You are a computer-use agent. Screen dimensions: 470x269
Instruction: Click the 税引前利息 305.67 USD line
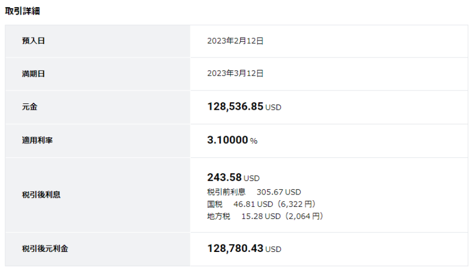click(x=254, y=192)
